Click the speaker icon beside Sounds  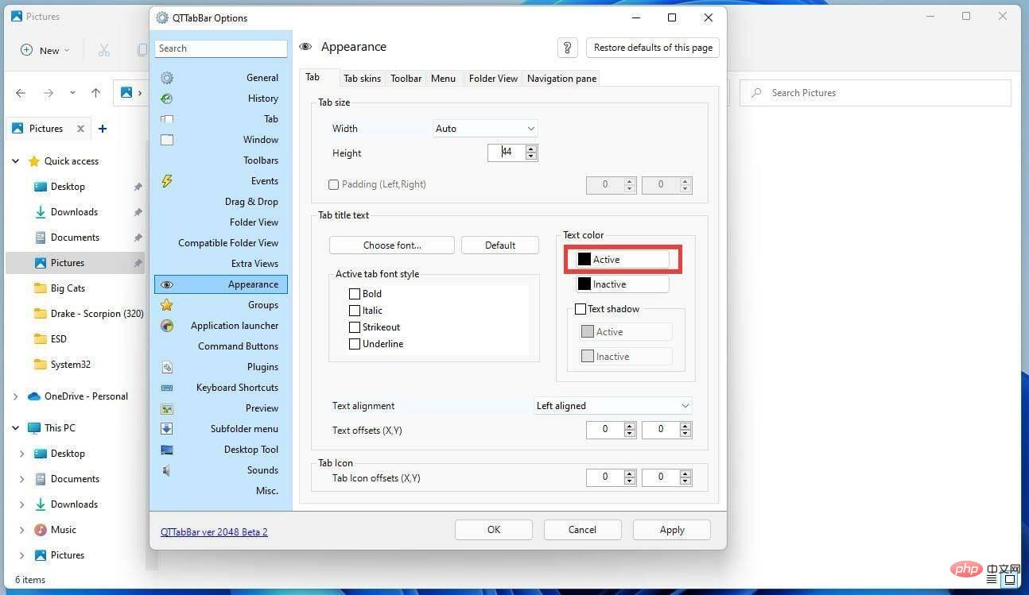(x=167, y=470)
